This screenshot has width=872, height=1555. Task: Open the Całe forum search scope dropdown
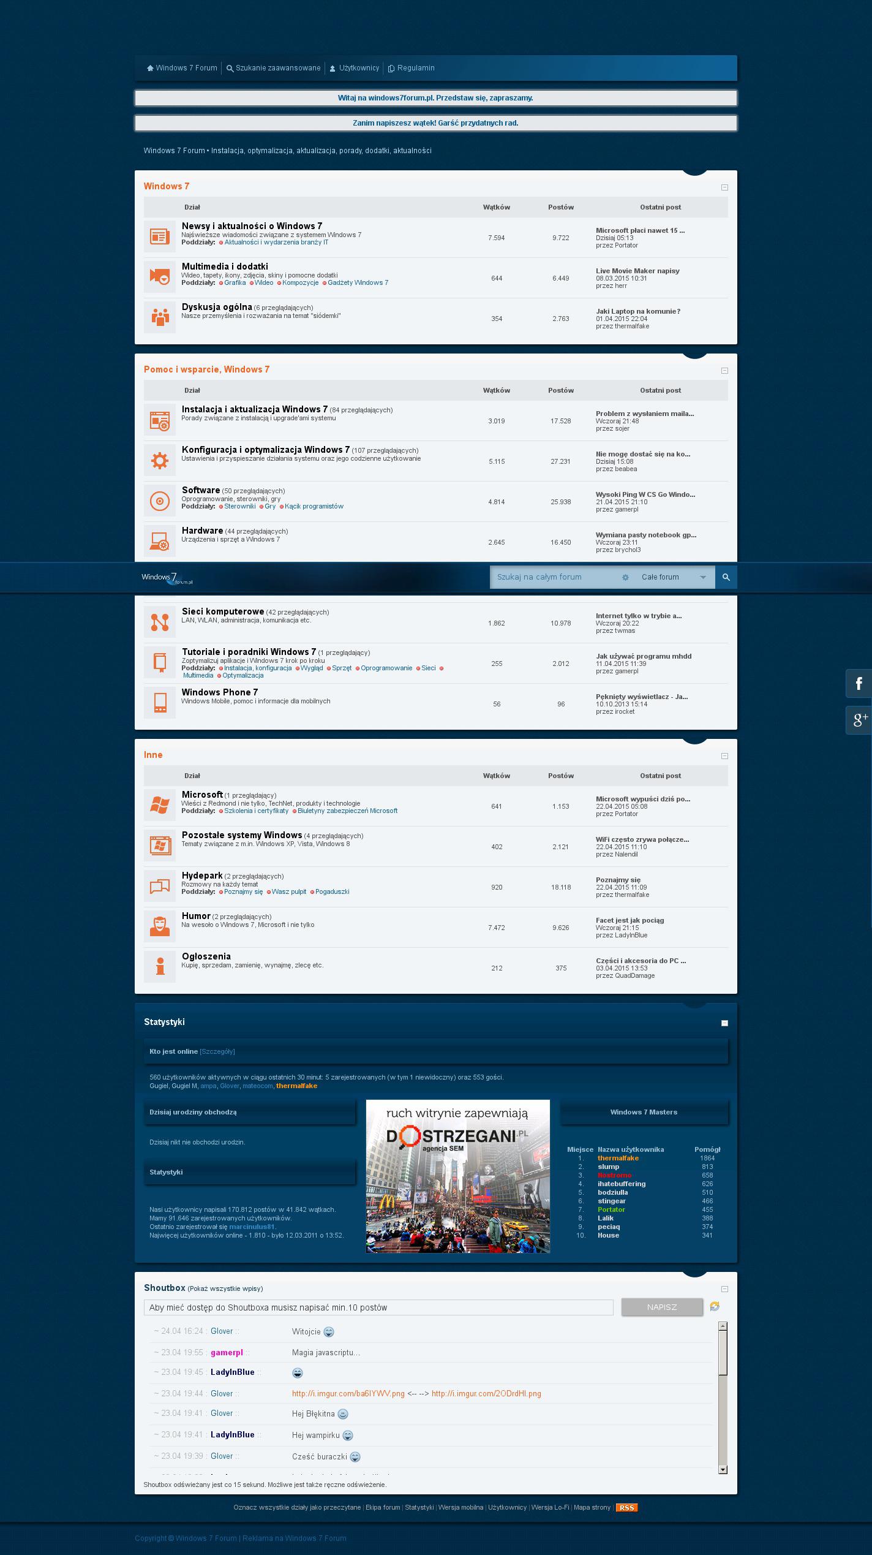674,577
